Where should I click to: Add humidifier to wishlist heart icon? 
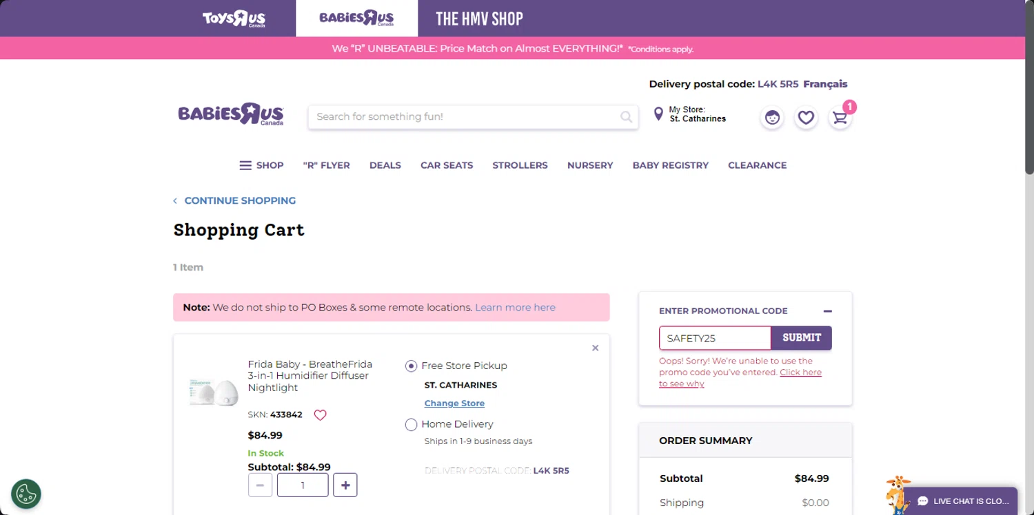320,415
